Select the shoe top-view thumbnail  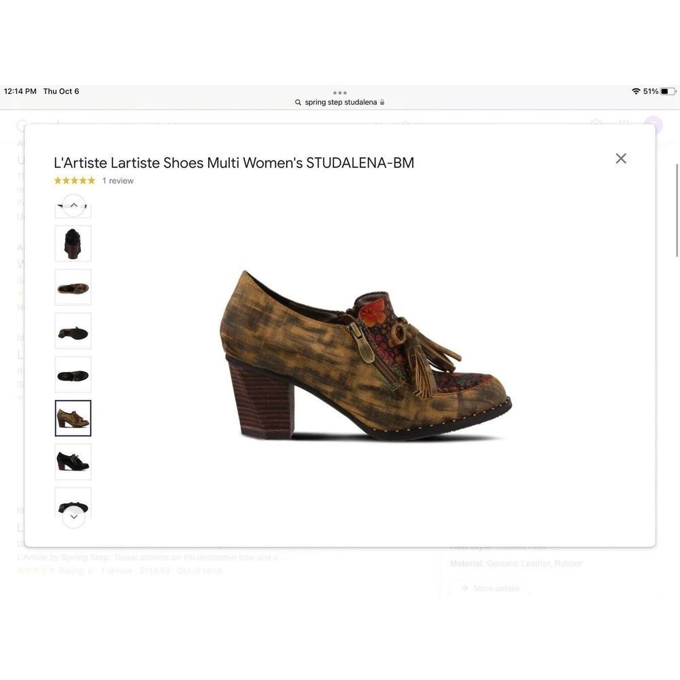[73, 286]
